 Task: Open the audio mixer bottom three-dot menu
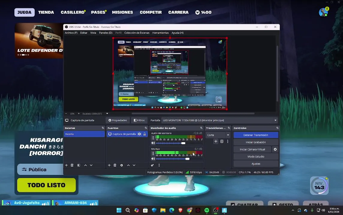coord(159,165)
